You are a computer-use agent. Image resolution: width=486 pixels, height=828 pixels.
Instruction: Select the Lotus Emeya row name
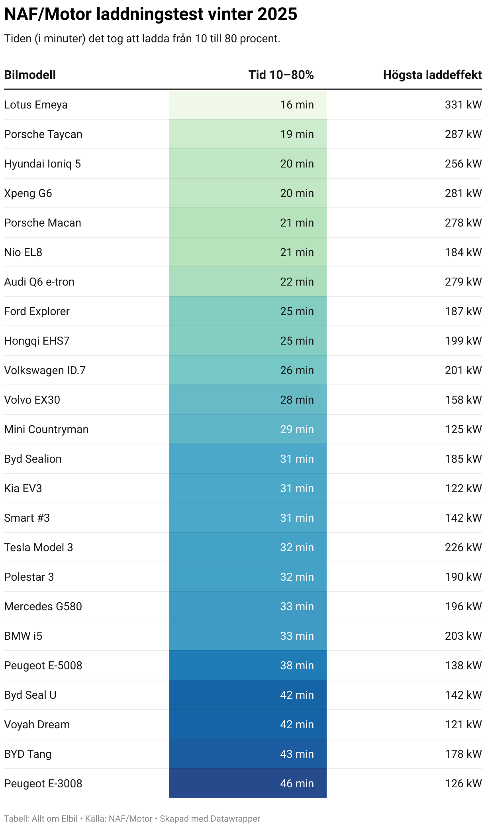pos(36,105)
